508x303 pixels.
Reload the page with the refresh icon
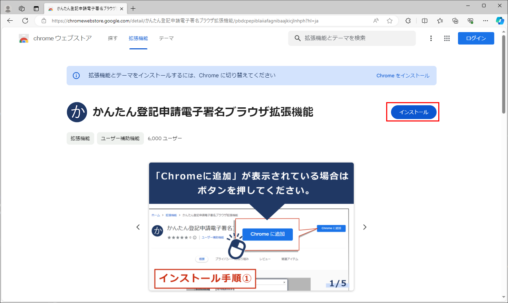pyautogui.click(x=25, y=21)
